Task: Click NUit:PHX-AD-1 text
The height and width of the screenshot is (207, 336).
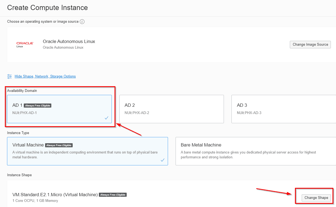Action: coord(25,113)
